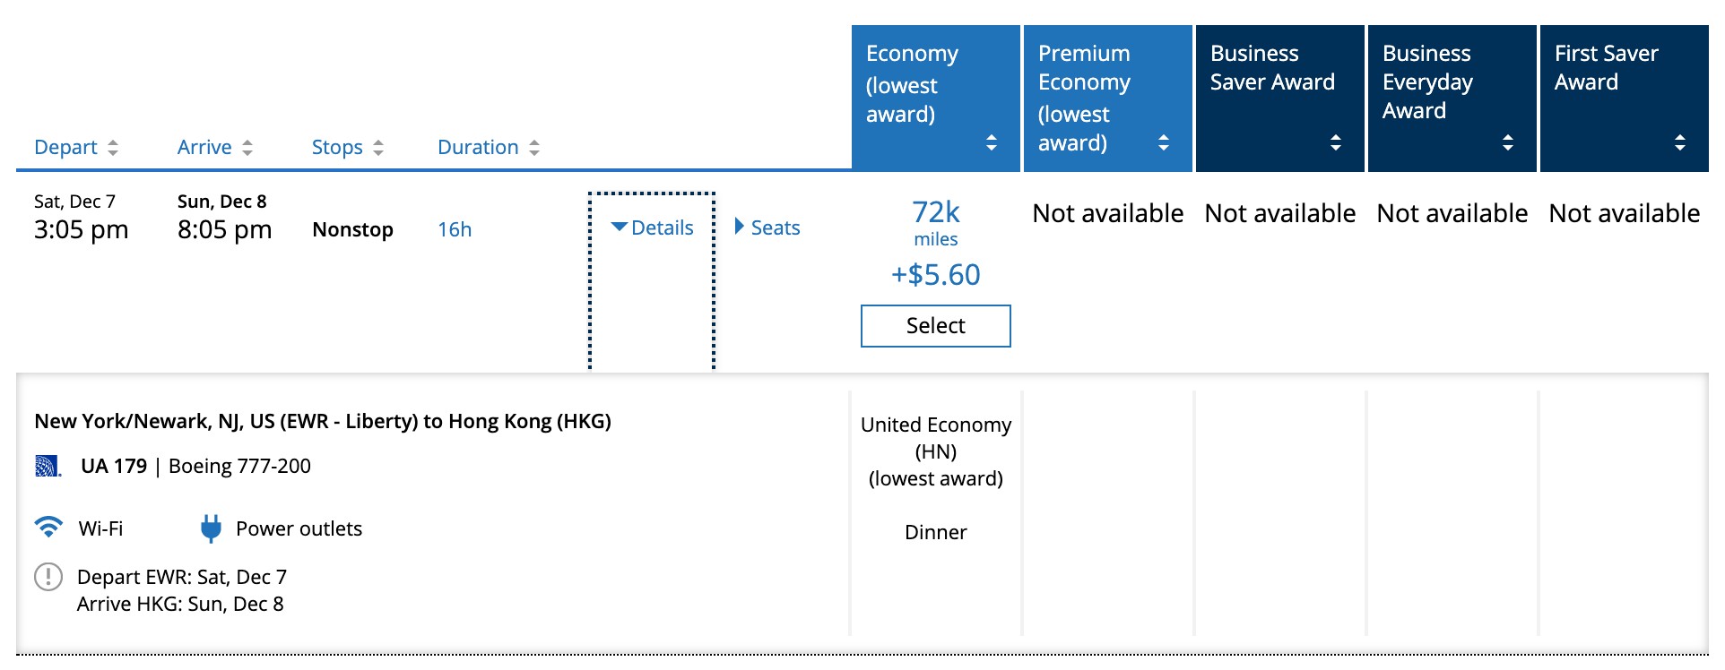Image resolution: width=1725 pixels, height=670 pixels.
Task: Click the 16h duration link
Action: 455,229
